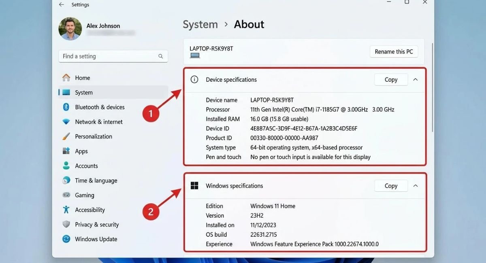The height and width of the screenshot is (263, 486).
Task: Click the Accounts person icon
Action: point(66,165)
